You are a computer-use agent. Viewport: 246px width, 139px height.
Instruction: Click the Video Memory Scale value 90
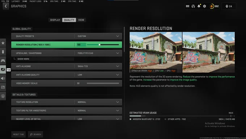(78, 83)
